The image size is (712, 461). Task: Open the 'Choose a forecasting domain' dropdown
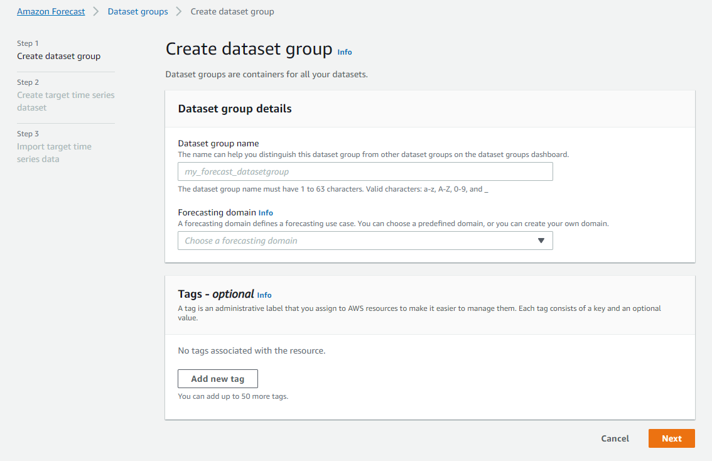(x=358, y=241)
